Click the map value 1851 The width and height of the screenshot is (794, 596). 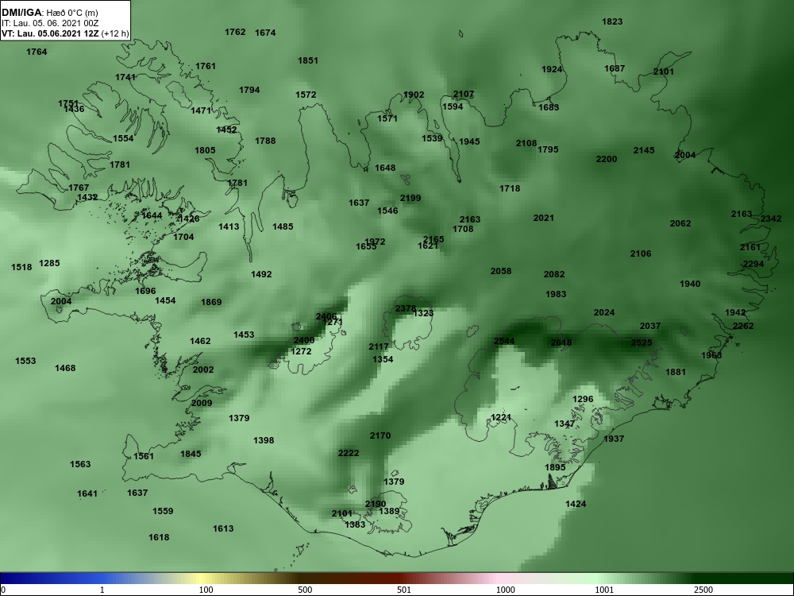[x=307, y=61]
